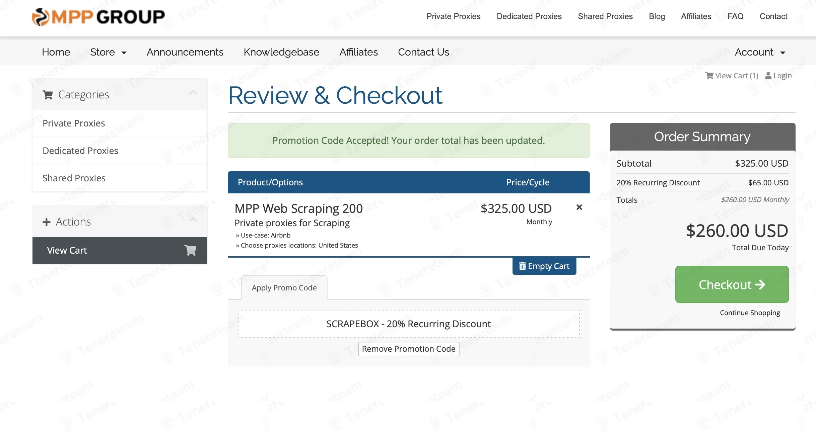The width and height of the screenshot is (816, 443).
Task: Collapse the Actions panel chevron
Action: (193, 220)
